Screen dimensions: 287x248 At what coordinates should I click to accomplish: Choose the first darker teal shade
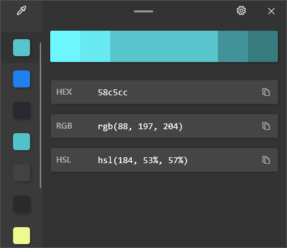[233, 46]
